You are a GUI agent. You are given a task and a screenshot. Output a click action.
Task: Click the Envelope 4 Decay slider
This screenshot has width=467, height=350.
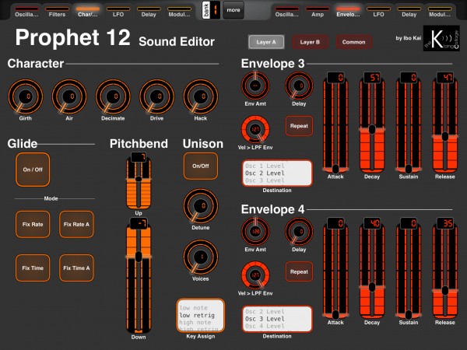[x=372, y=268]
